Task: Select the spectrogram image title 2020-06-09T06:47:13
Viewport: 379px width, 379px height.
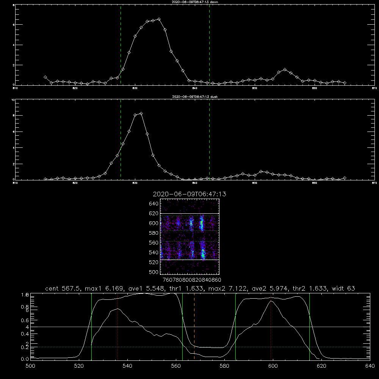Action: (x=189, y=194)
